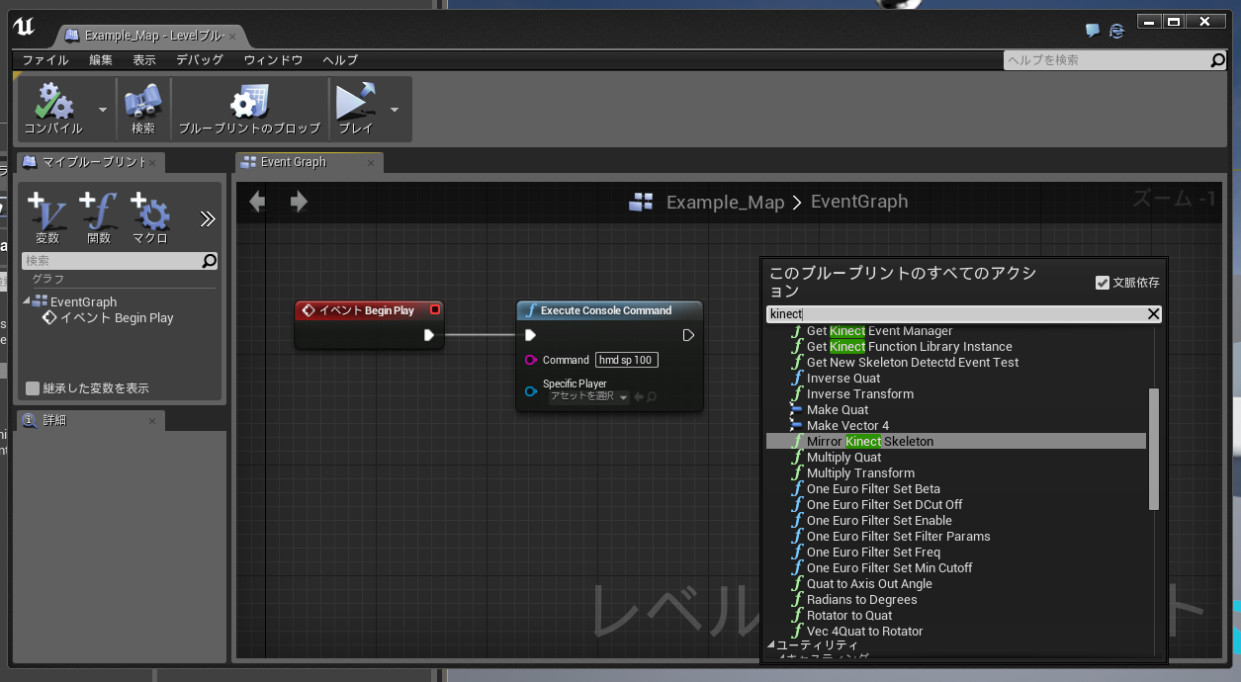Open the ヘルプ menu
Viewport: 1241px width, 682px height.
[x=340, y=60]
